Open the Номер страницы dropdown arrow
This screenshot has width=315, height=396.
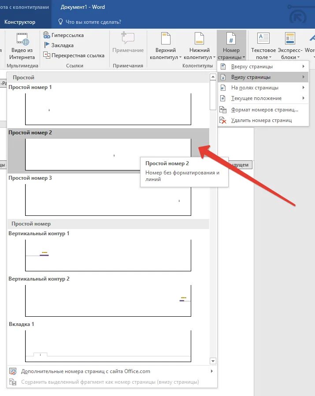point(244,57)
